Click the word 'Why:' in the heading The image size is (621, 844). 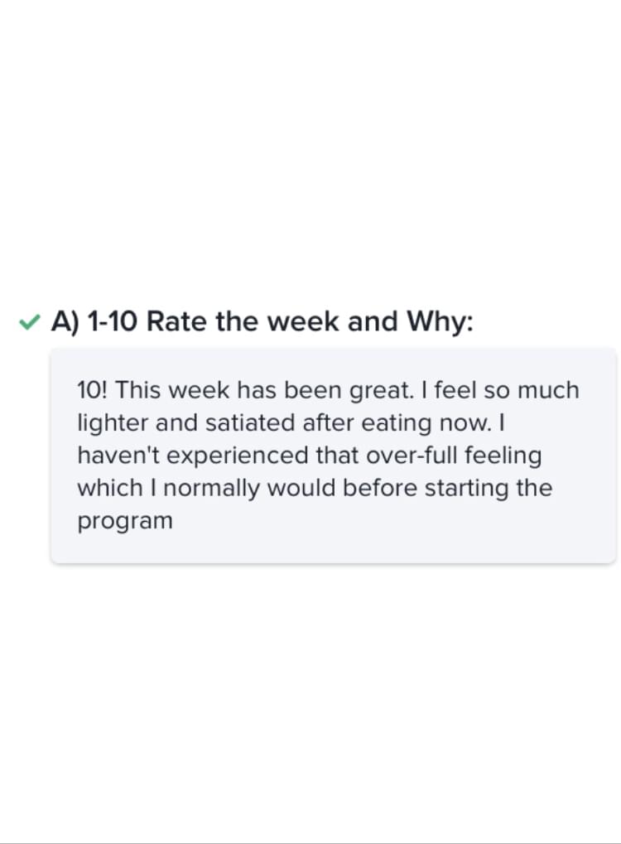pos(440,321)
